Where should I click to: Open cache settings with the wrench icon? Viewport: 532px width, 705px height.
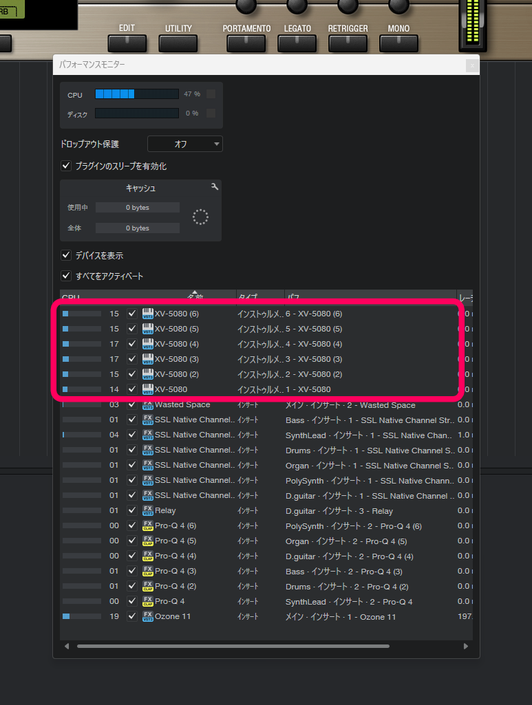pyautogui.click(x=215, y=187)
